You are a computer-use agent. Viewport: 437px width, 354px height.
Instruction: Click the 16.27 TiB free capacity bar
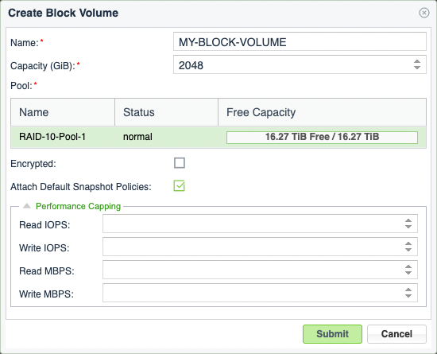click(322, 138)
